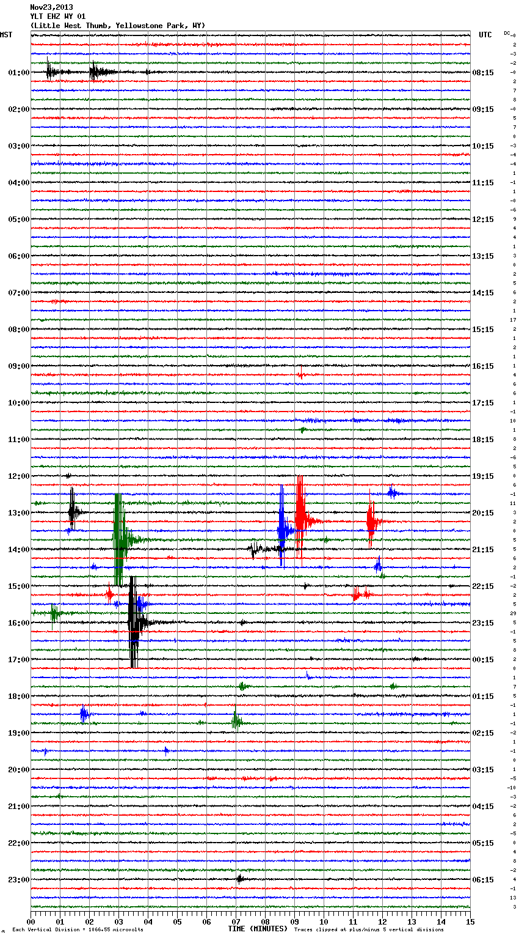The height and width of the screenshot is (938, 519).
Task: Select the 10:00 MST time label
Action: (18, 403)
